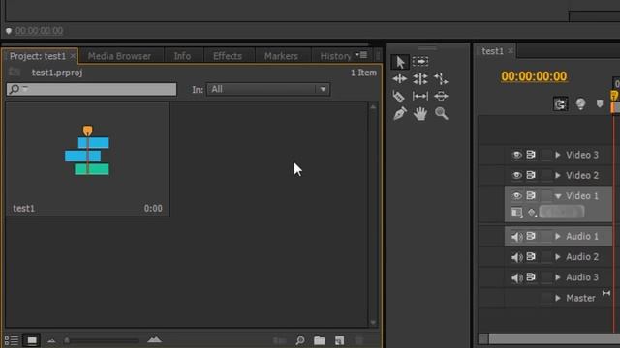Close the Project: test1 tab
This screenshot has height=348, width=620.
(73, 56)
